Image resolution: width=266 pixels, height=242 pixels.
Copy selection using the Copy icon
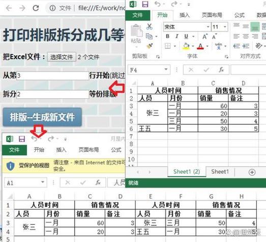tap(150, 36)
